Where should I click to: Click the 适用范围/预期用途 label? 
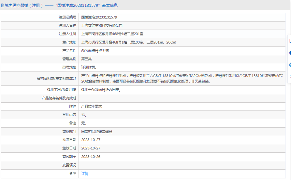(62, 90)
